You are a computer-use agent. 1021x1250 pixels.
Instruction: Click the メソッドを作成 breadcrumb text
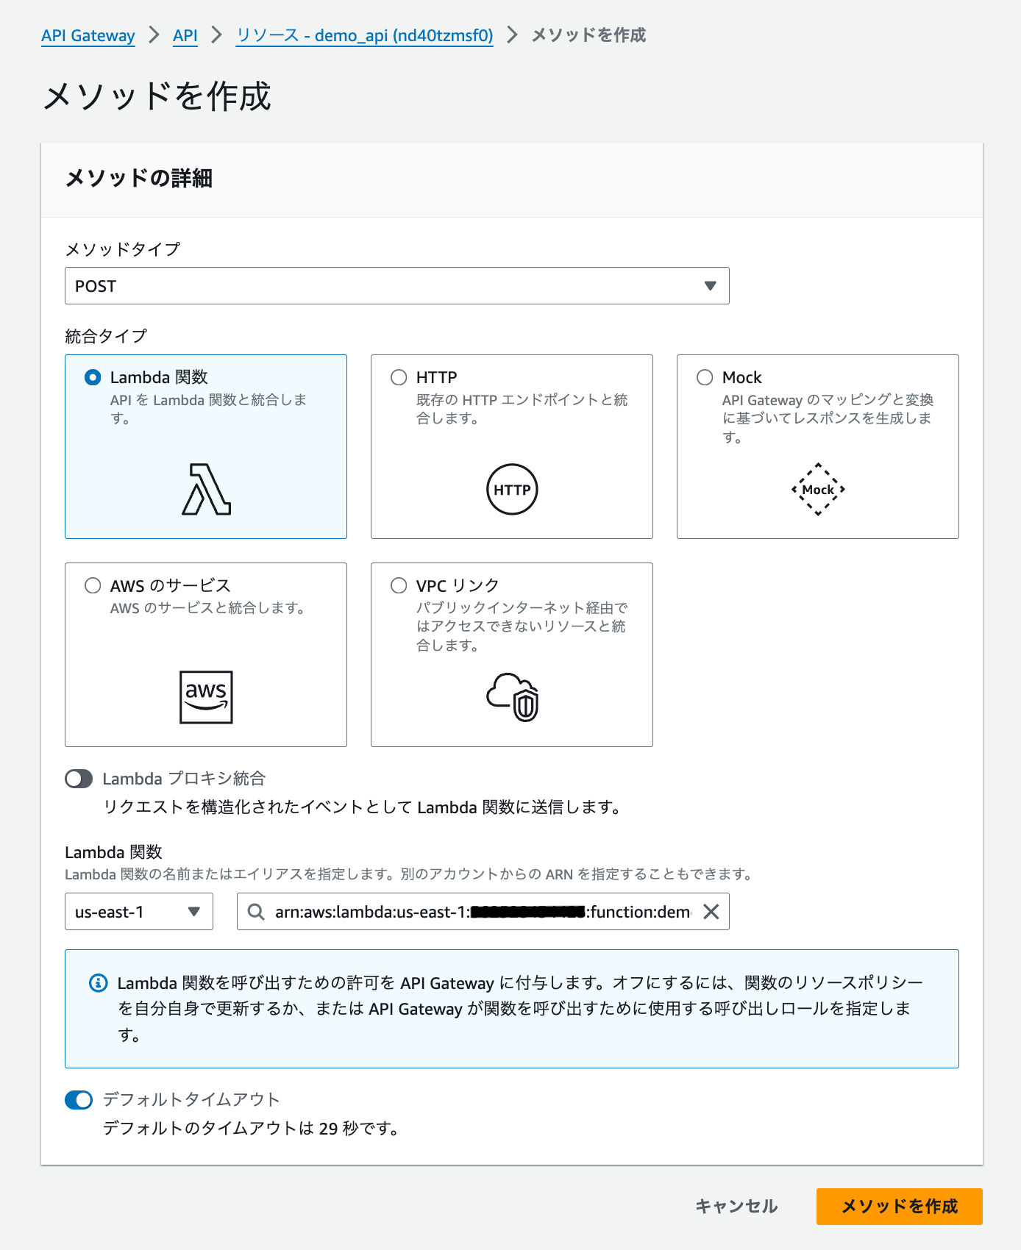[x=588, y=35]
